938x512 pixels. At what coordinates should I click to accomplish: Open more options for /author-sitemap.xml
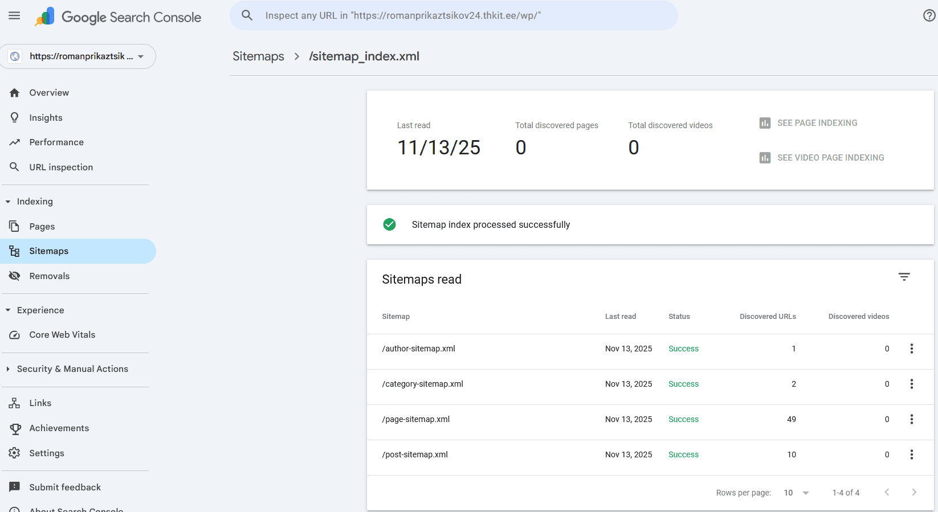[911, 349]
